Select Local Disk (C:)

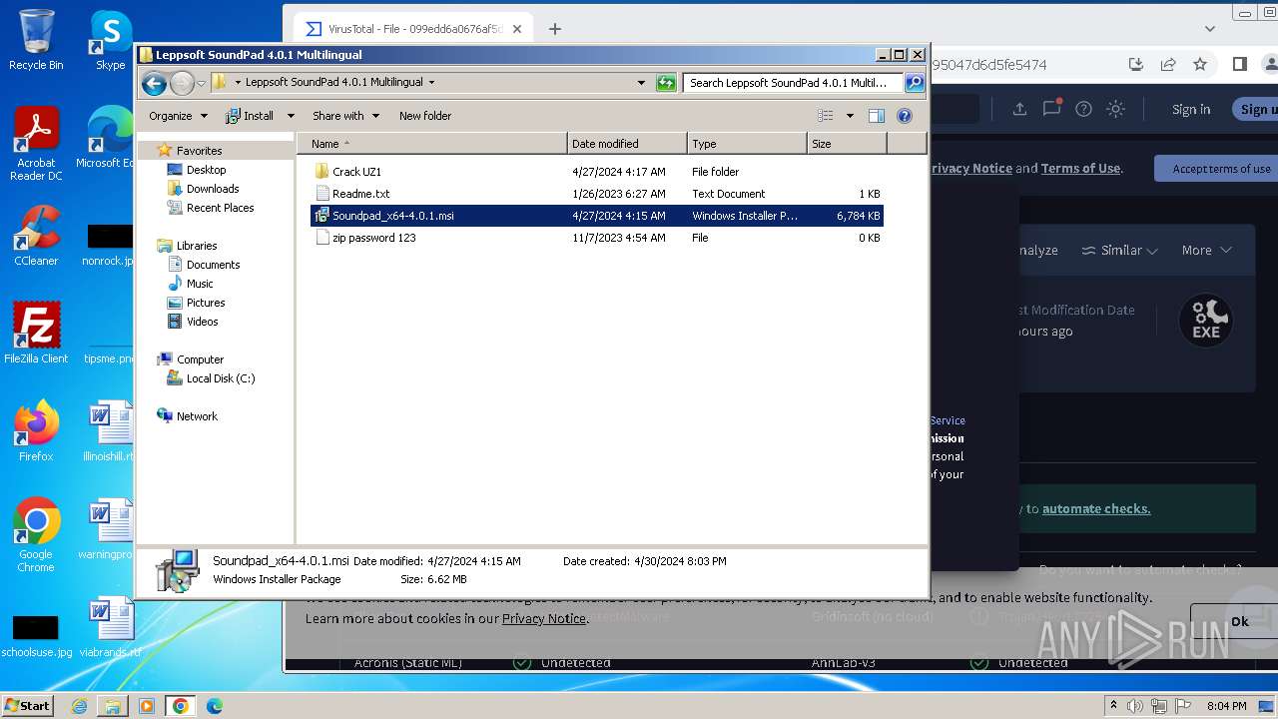pyautogui.click(x=221, y=378)
